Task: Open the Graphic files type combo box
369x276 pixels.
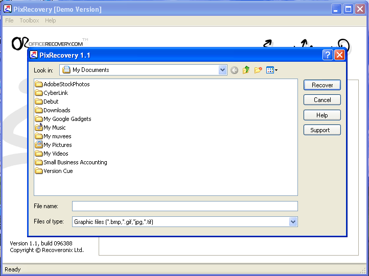Action: (184, 222)
